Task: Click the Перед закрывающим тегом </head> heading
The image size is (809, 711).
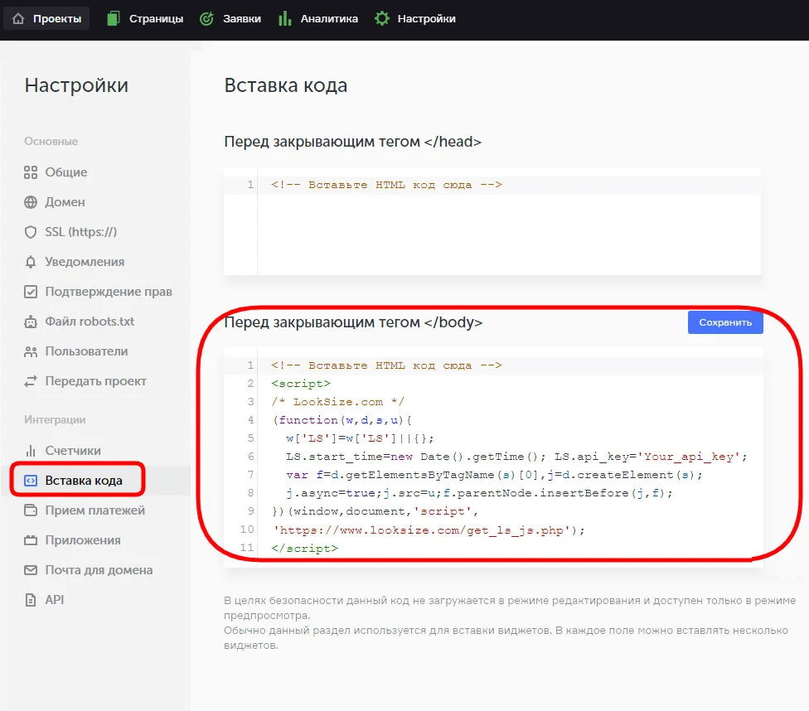Action: tap(352, 142)
